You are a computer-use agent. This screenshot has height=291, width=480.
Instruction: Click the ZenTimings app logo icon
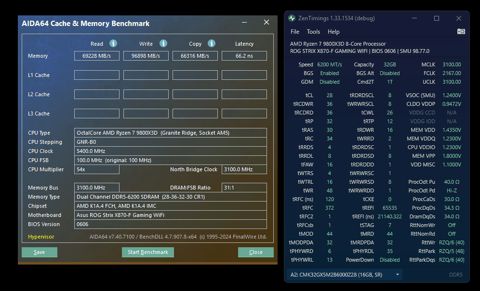pyautogui.click(x=292, y=18)
